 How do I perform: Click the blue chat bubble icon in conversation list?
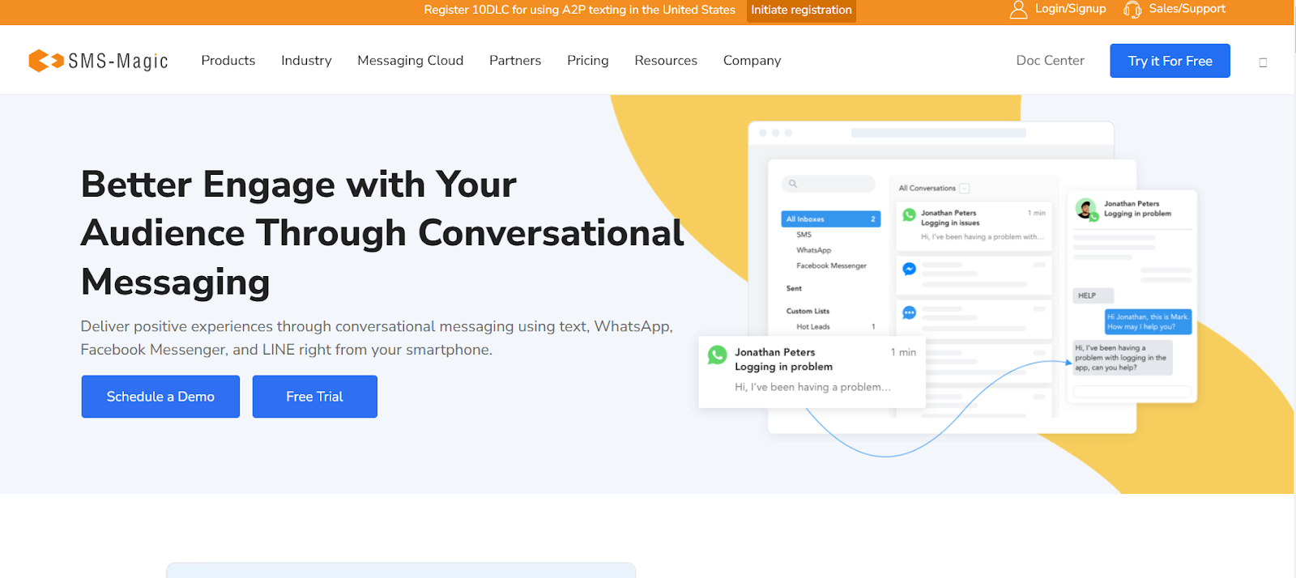[909, 312]
